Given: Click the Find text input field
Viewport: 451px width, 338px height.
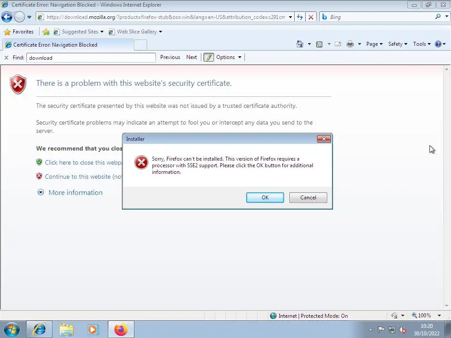Looking at the screenshot, I should pyautogui.click(x=91, y=58).
